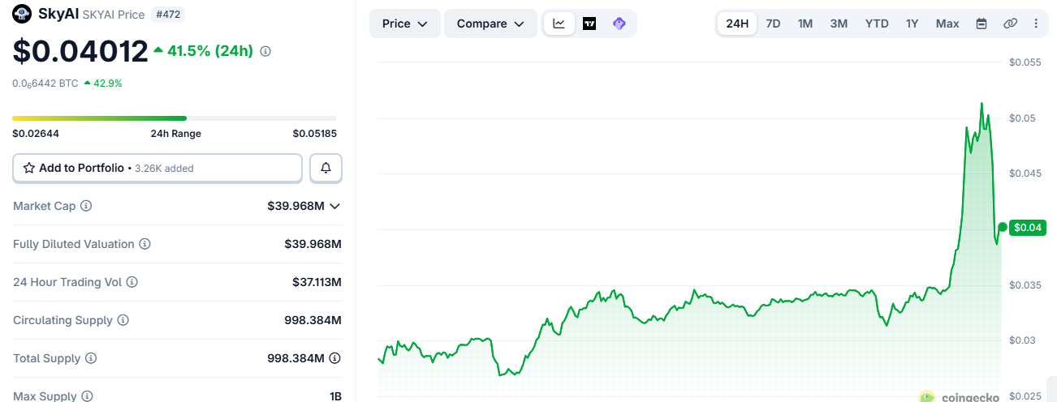Open info icon after 998.384M total supply value

[x=334, y=358]
